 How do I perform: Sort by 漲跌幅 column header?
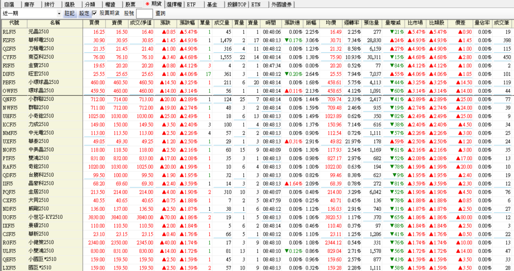coord(188,23)
